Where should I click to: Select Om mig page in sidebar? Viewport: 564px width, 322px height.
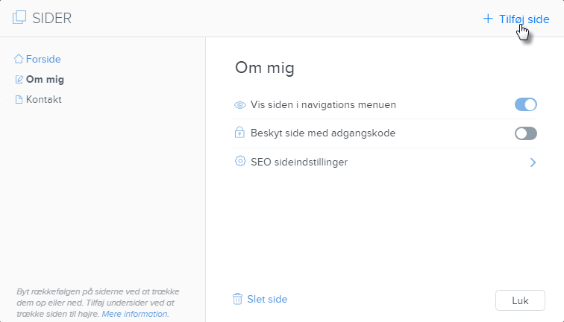45,79
